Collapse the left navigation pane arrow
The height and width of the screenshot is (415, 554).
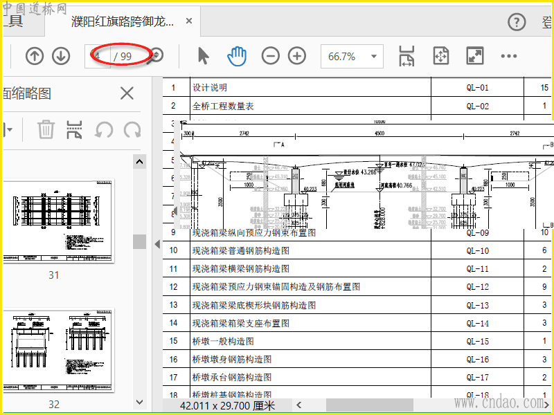(158, 244)
